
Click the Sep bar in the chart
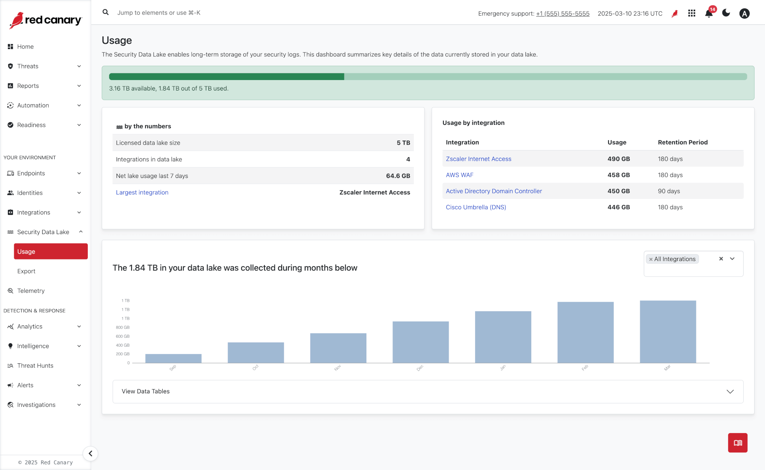[x=173, y=358]
